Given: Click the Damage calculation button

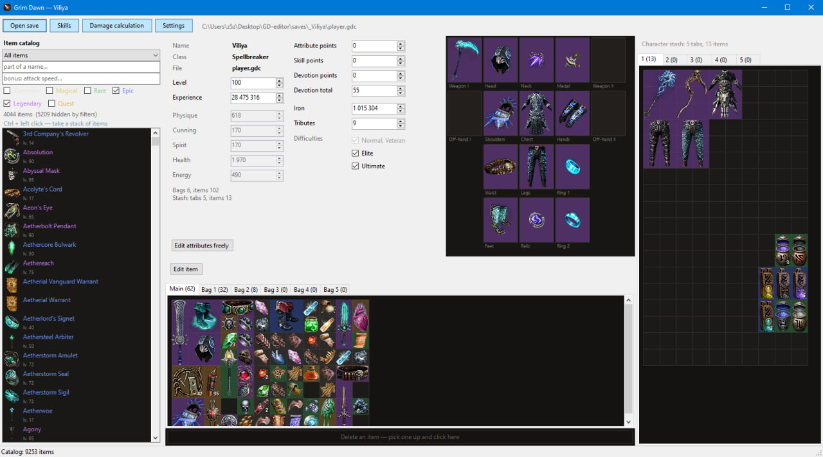Looking at the screenshot, I should coord(117,26).
